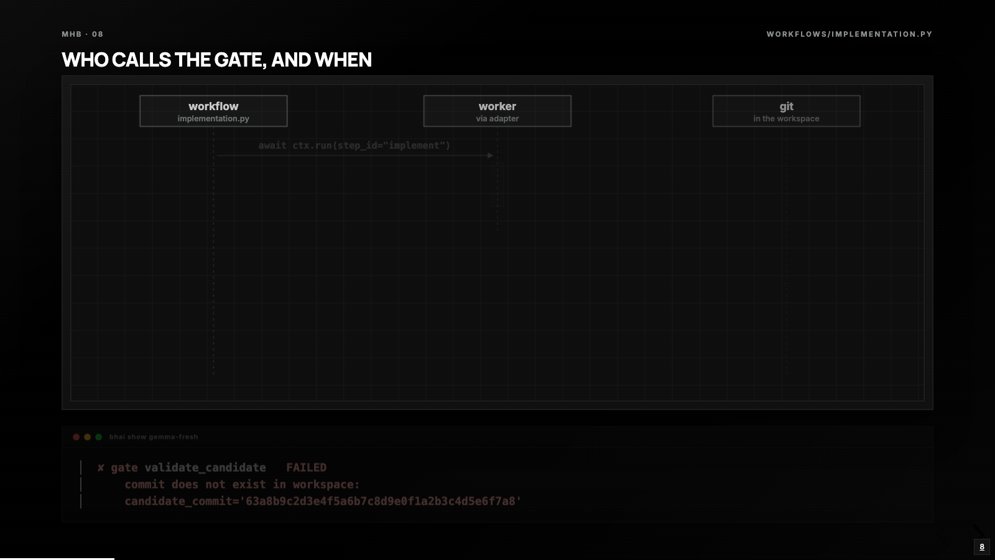Click the yellow dot in terminal title bar

(x=88, y=437)
